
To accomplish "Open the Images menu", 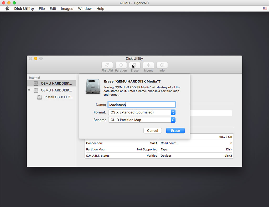I will [67, 9].
